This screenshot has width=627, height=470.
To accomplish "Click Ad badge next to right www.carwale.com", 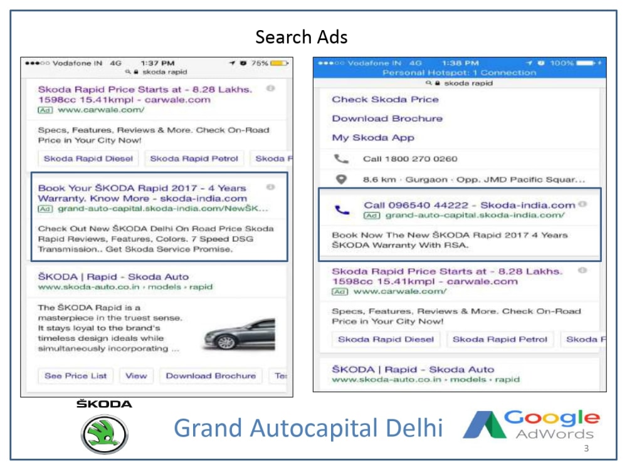I will [340, 292].
